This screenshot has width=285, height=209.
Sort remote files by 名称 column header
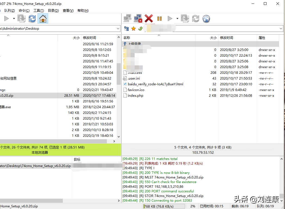[127, 38]
